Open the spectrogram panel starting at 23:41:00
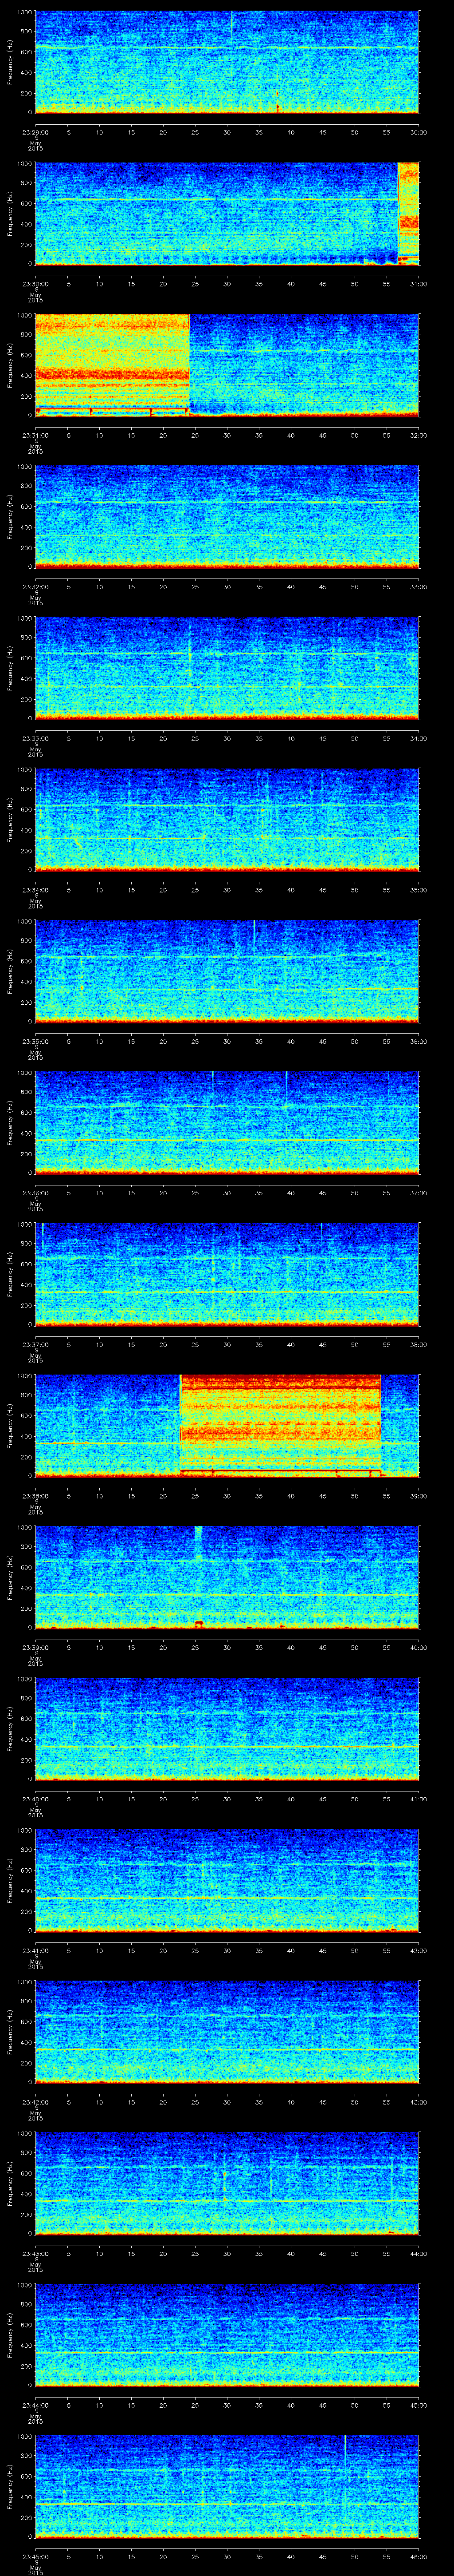This screenshot has width=454, height=2576. coord(227,1881)
